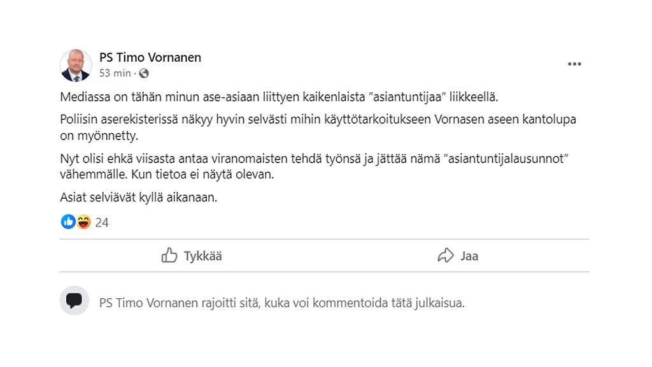Click the thumbs-up reaction emoji

click(68, 222)
